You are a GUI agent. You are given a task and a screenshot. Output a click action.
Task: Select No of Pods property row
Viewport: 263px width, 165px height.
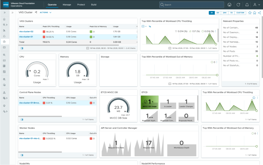tap(241, 51)
